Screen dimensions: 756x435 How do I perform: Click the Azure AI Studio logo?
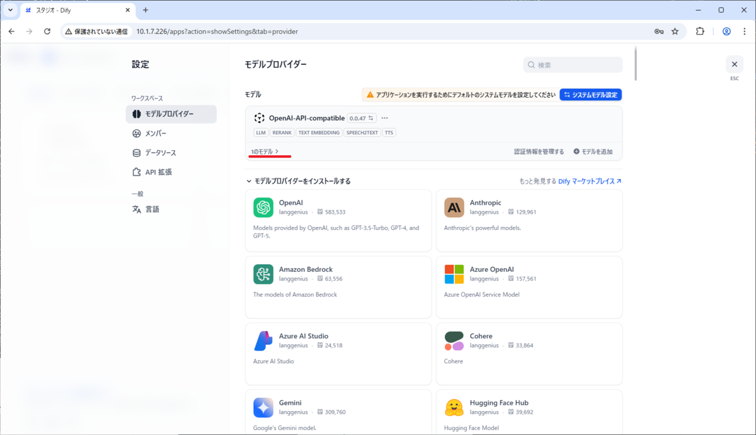tap(263, 341)
